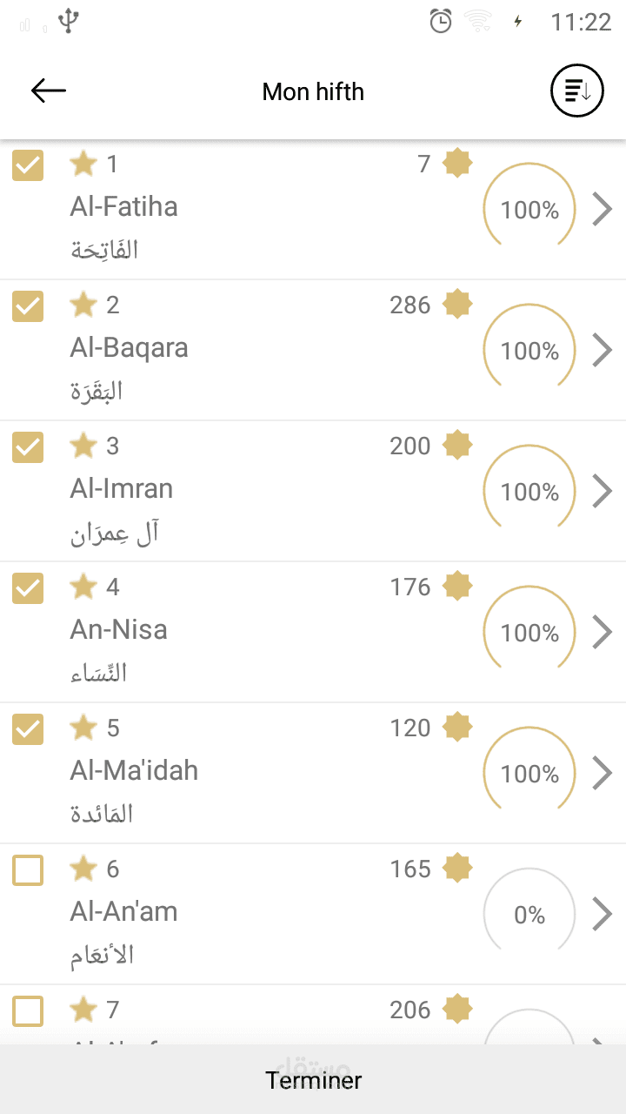Screen dimensions: 626x1114
Task: Tap the alarm clock status icon
Action: 441,22
